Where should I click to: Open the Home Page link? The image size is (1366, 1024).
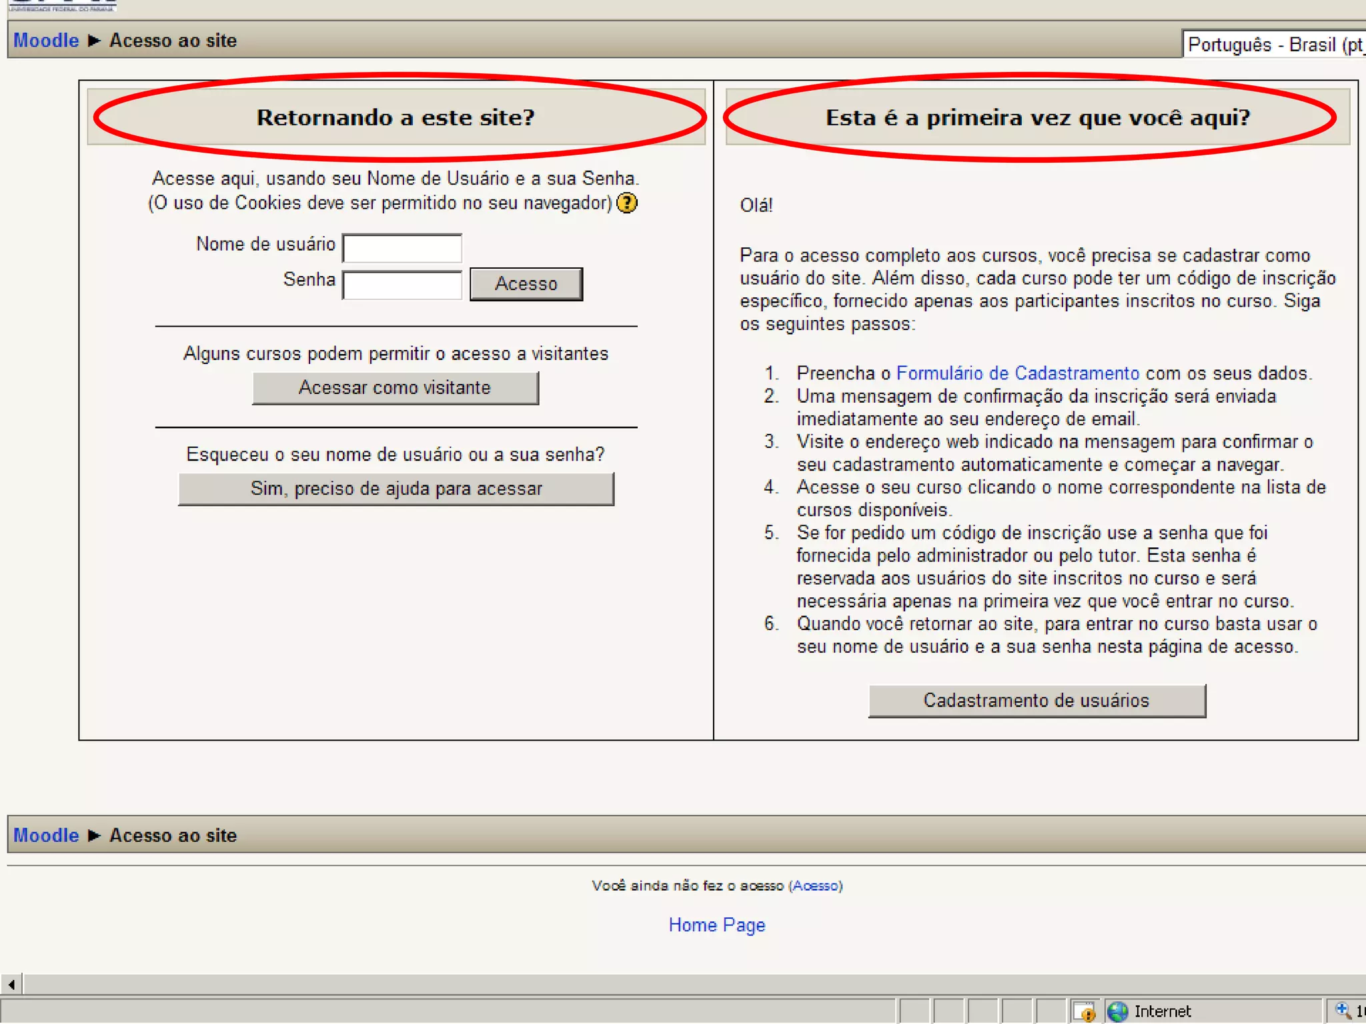coord(717,925)
